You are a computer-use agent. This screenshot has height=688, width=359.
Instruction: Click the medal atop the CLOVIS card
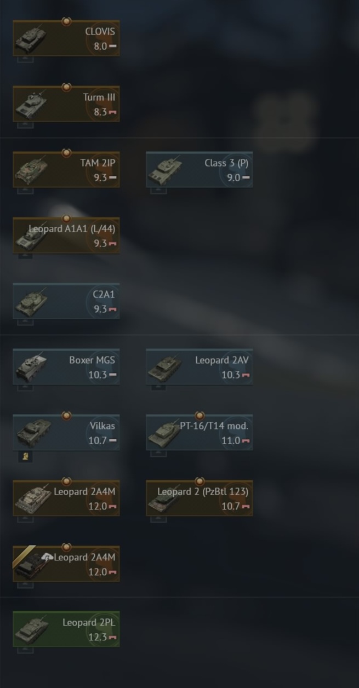pyautogui.click(x=66, y=21)
